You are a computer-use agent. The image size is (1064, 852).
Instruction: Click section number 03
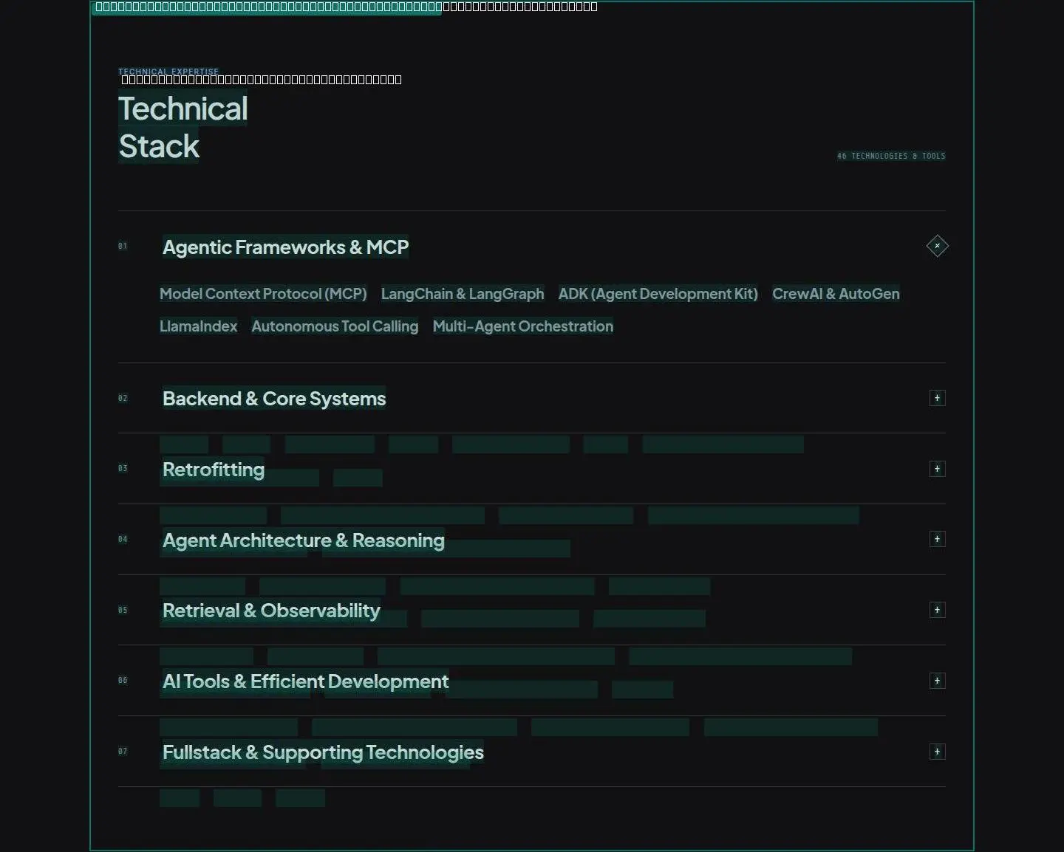(x=123, y=468)
